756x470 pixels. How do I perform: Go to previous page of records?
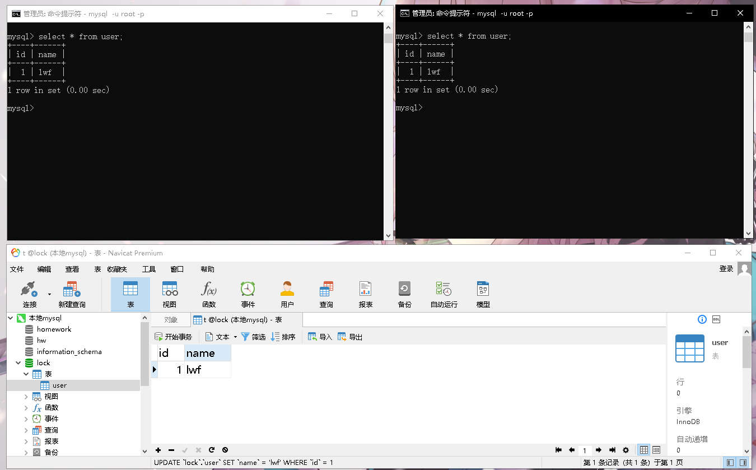click(x=572, y=450)
